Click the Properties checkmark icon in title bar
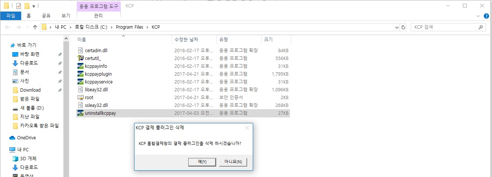 19,6
